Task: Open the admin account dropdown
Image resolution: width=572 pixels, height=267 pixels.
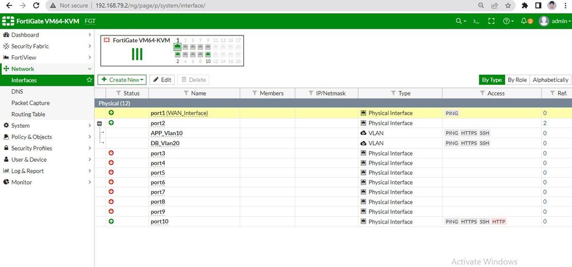Action: [x=561, y=21]
